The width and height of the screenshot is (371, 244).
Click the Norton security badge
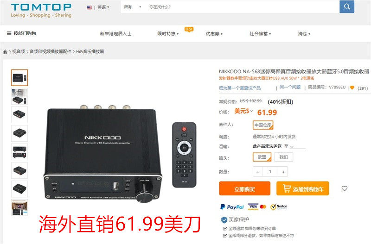tap(279, 207)
